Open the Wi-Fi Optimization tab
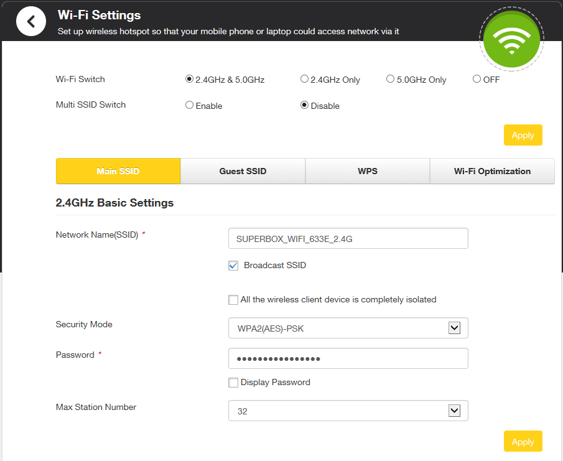Screen dimensions: 563x461 [x=492, y=171]
